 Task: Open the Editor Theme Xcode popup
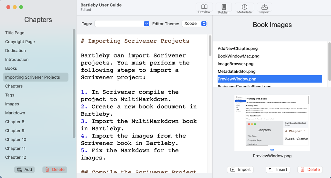point(194,24)
